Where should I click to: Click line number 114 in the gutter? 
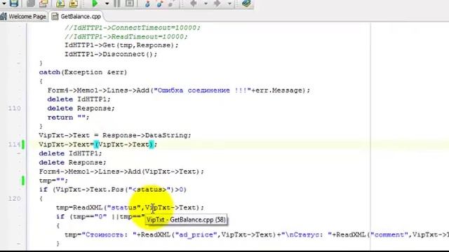pos(14,144)
